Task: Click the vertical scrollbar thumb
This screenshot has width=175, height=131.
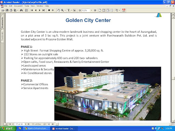Action: (173, 78)
